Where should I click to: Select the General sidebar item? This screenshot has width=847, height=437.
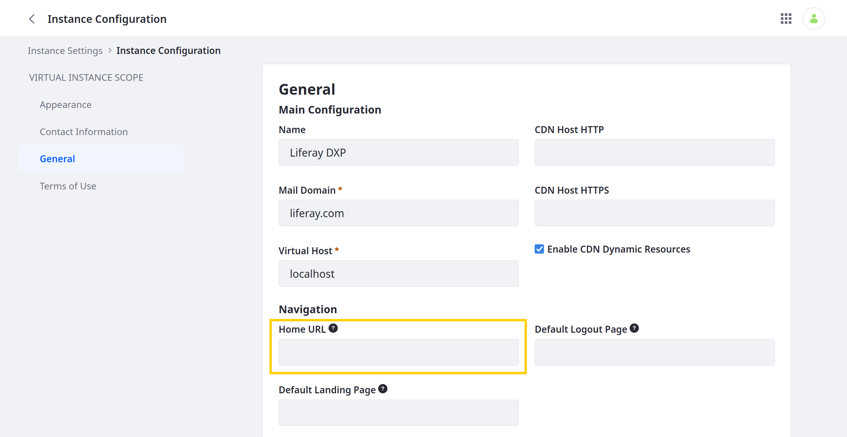pos(57,158)
